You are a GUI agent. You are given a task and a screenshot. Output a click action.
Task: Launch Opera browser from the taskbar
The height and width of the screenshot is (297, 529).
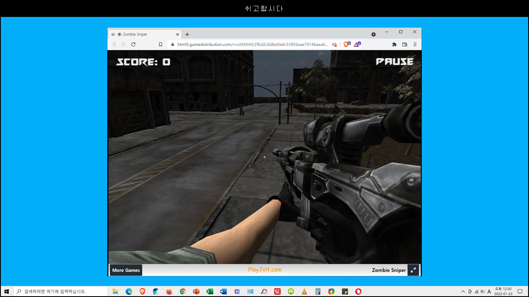point(358,291)
